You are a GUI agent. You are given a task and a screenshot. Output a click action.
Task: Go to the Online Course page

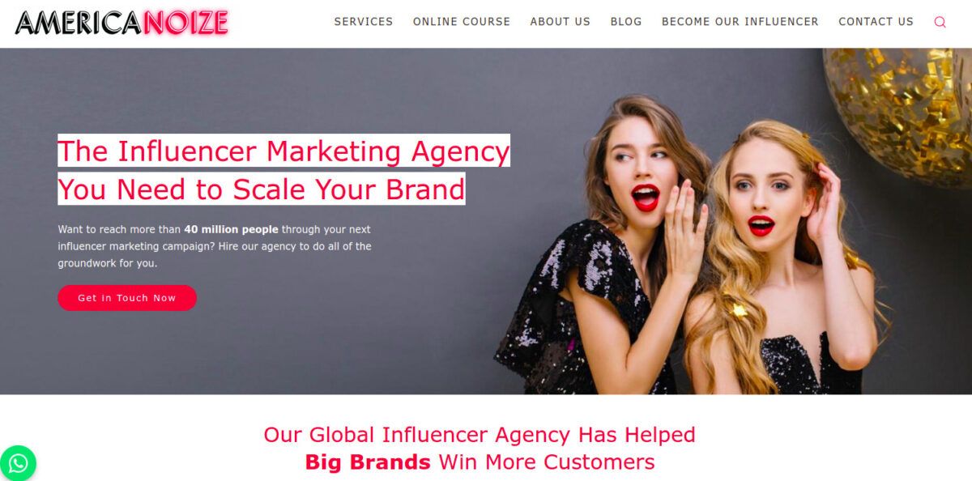(462, 22)
